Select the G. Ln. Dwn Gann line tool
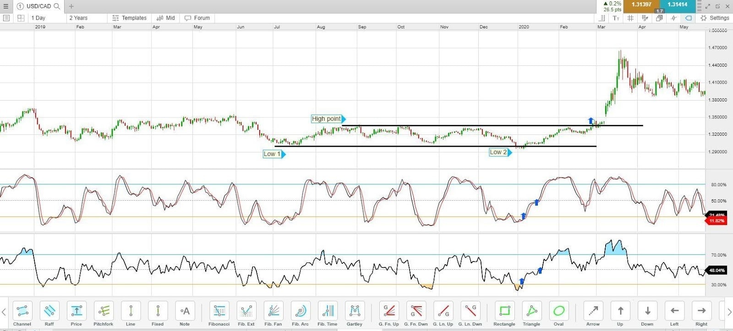733x331 pixels. (470, 314)
